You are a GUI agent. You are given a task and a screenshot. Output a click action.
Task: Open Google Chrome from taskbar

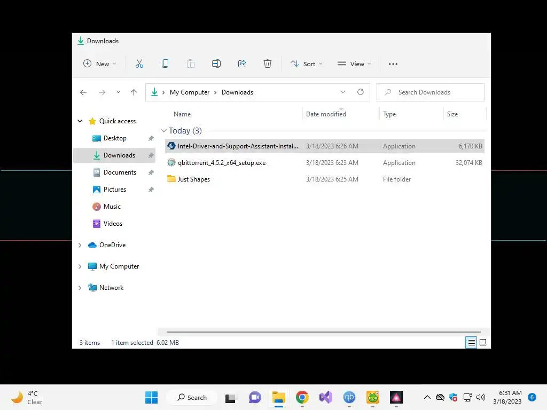tap(302, 397)
